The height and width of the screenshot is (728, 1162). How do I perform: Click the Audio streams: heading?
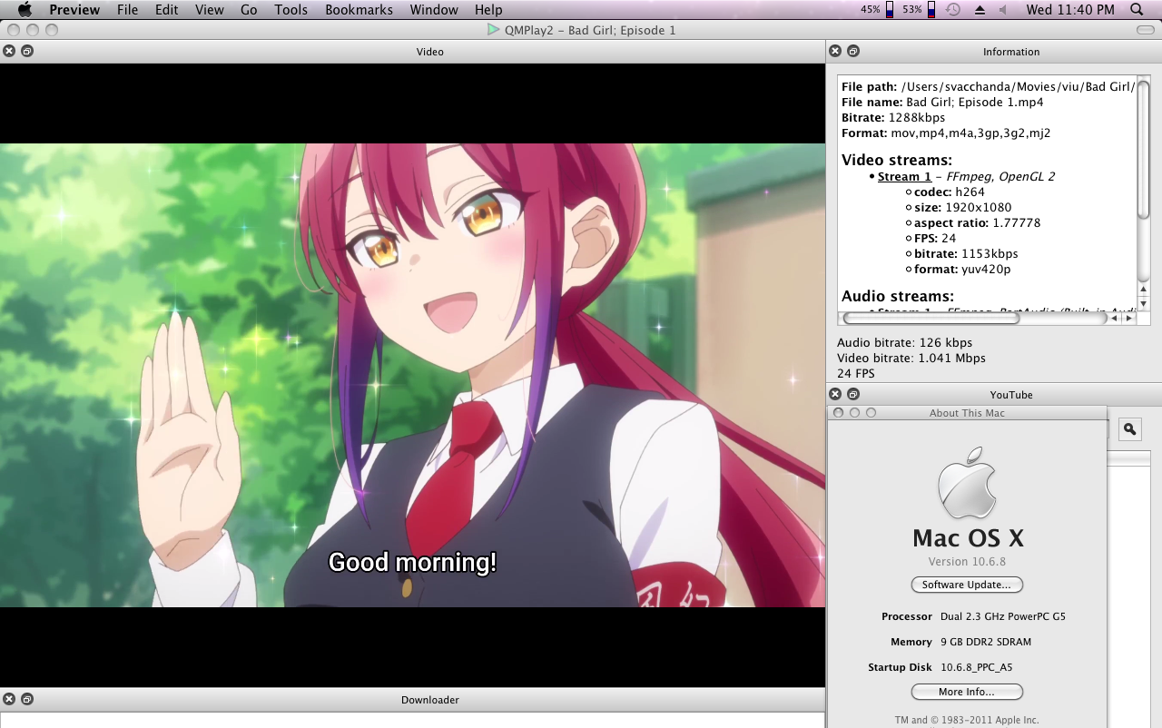click(898, 296)
